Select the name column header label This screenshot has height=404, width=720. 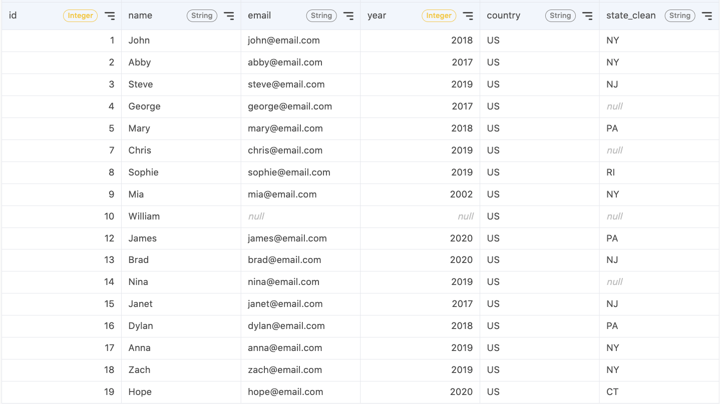(x=140, y=15)
